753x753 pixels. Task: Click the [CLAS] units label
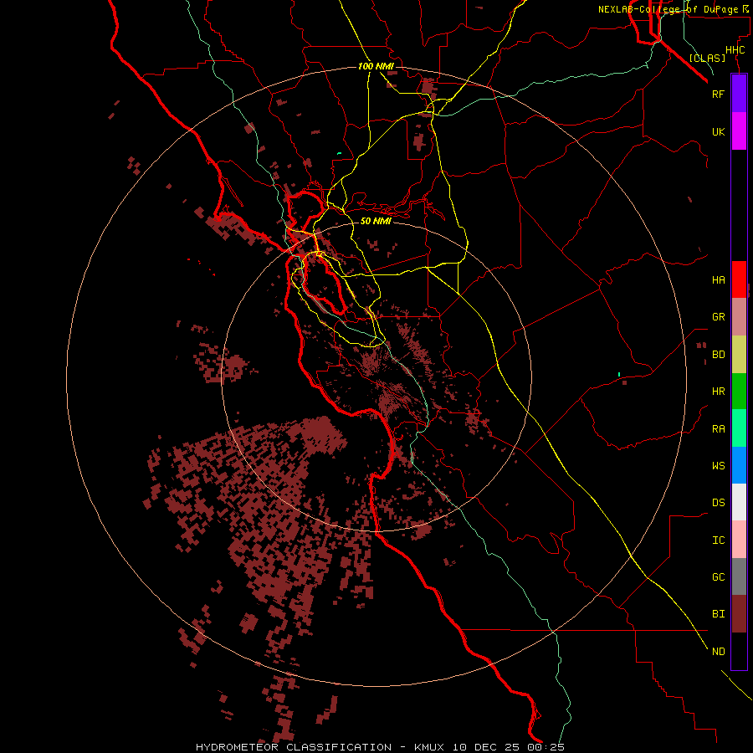707,58
